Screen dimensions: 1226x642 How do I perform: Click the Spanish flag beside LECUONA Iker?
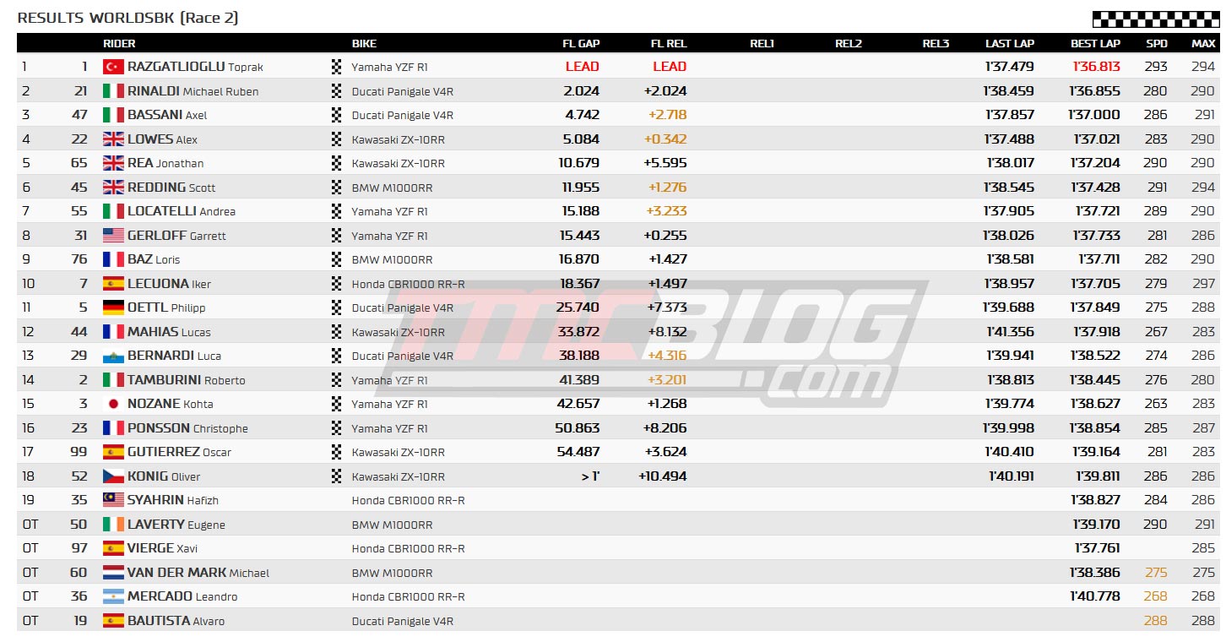[x=113, y=283]
